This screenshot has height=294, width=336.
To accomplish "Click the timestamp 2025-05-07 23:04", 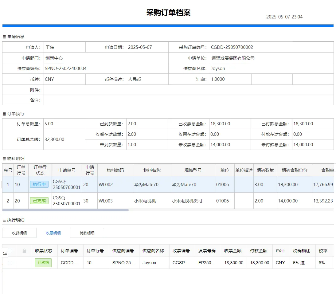I will 284,17.
